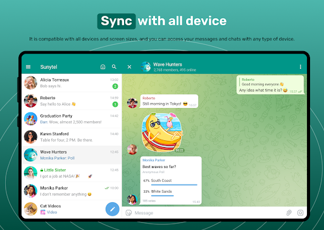
Task: Close the Wave Hunters chat
Action: (x=129, y=67)
